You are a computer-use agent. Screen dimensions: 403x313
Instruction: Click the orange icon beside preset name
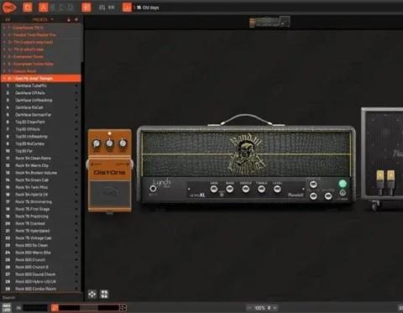pyautogui.click(x=127, y=8)
